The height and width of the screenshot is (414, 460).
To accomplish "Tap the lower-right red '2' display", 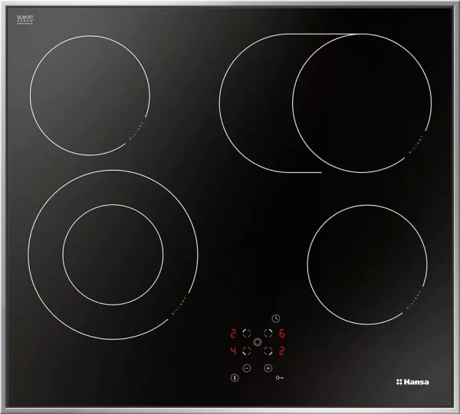I will pyautogui.click(x=281, y=350).
